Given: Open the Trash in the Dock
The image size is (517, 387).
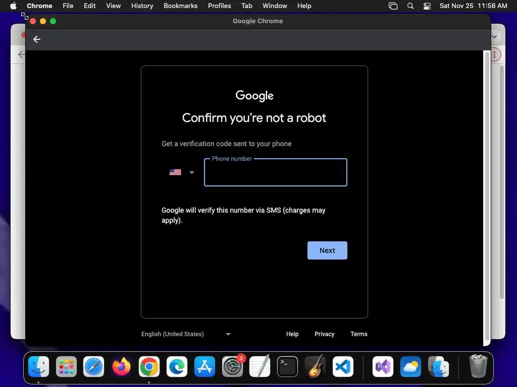Looking at the screenshot, I should [478, 366].
